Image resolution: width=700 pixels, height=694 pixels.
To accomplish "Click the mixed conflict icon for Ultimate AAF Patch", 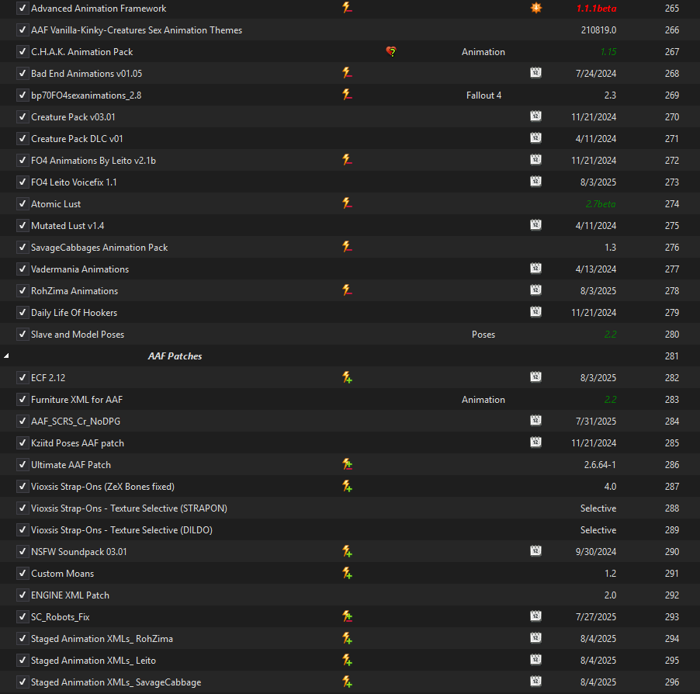I will (347, 464).
